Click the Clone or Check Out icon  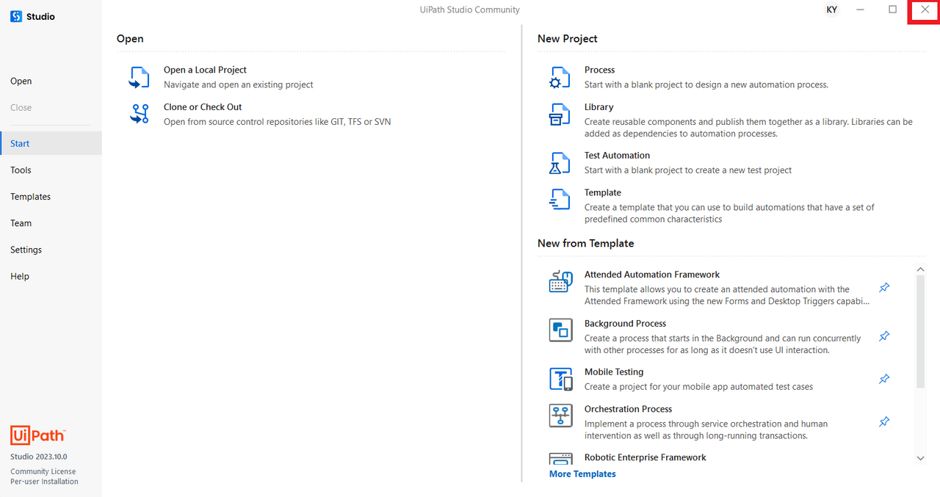139,114
